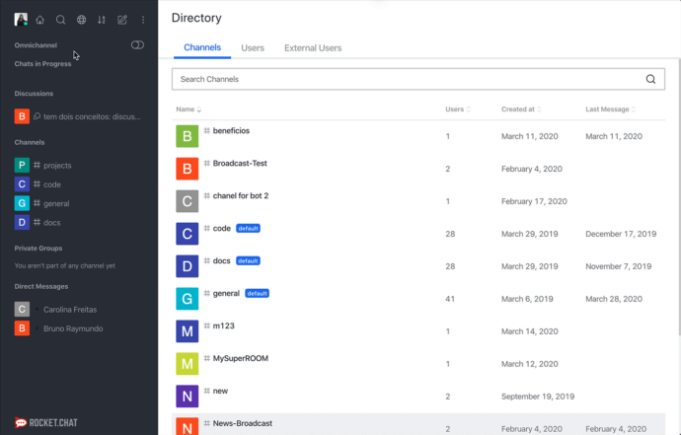Click Chats in Progress sidebar heading
Image resolution: width=681 pixels, height=435 pixels.
(x=42, y=64)
